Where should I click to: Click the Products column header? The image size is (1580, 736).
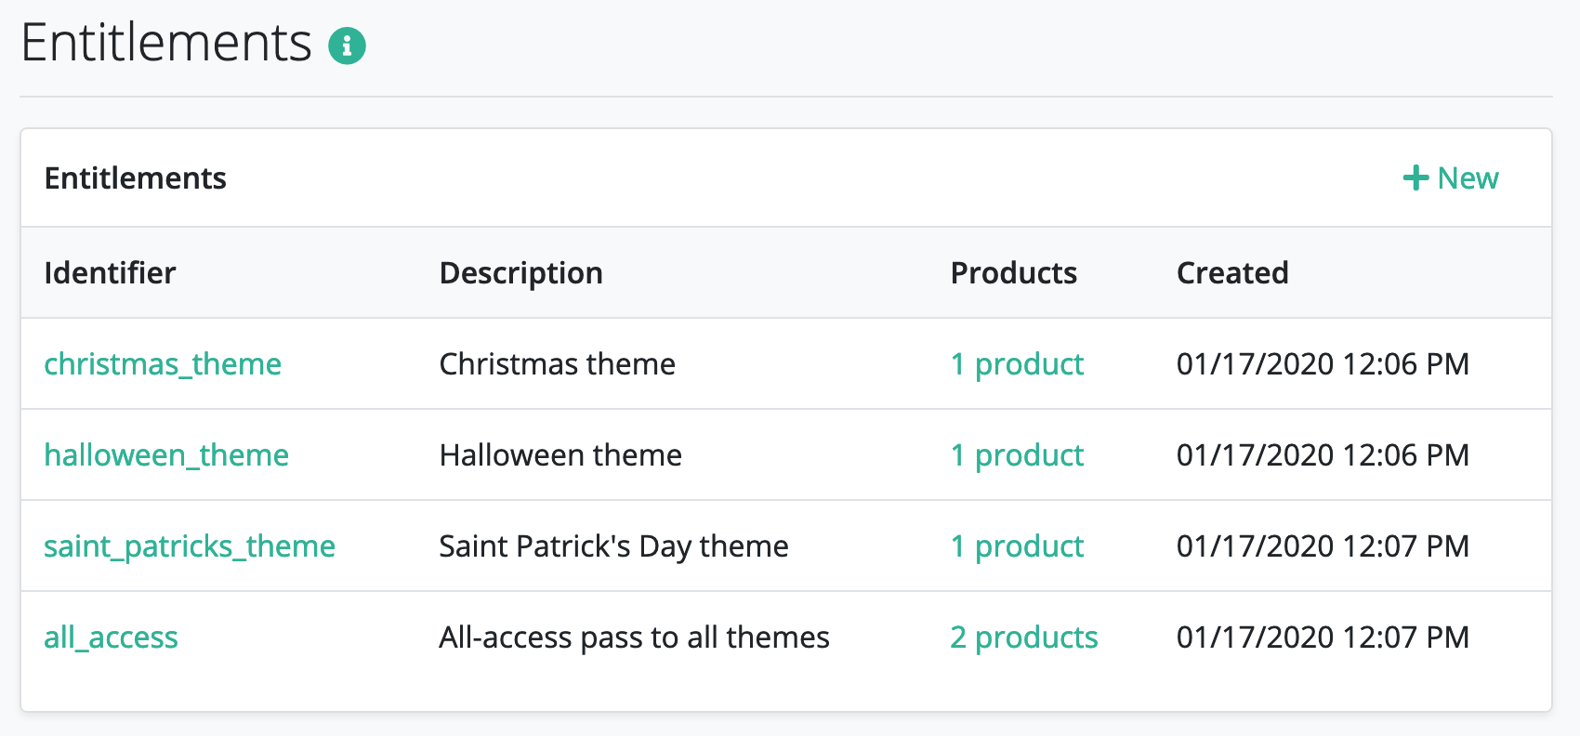pos(1014,272)
